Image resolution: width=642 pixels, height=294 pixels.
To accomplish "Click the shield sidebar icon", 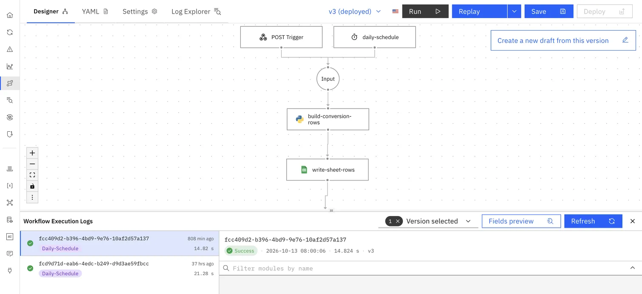I will [x=10, y=134].
